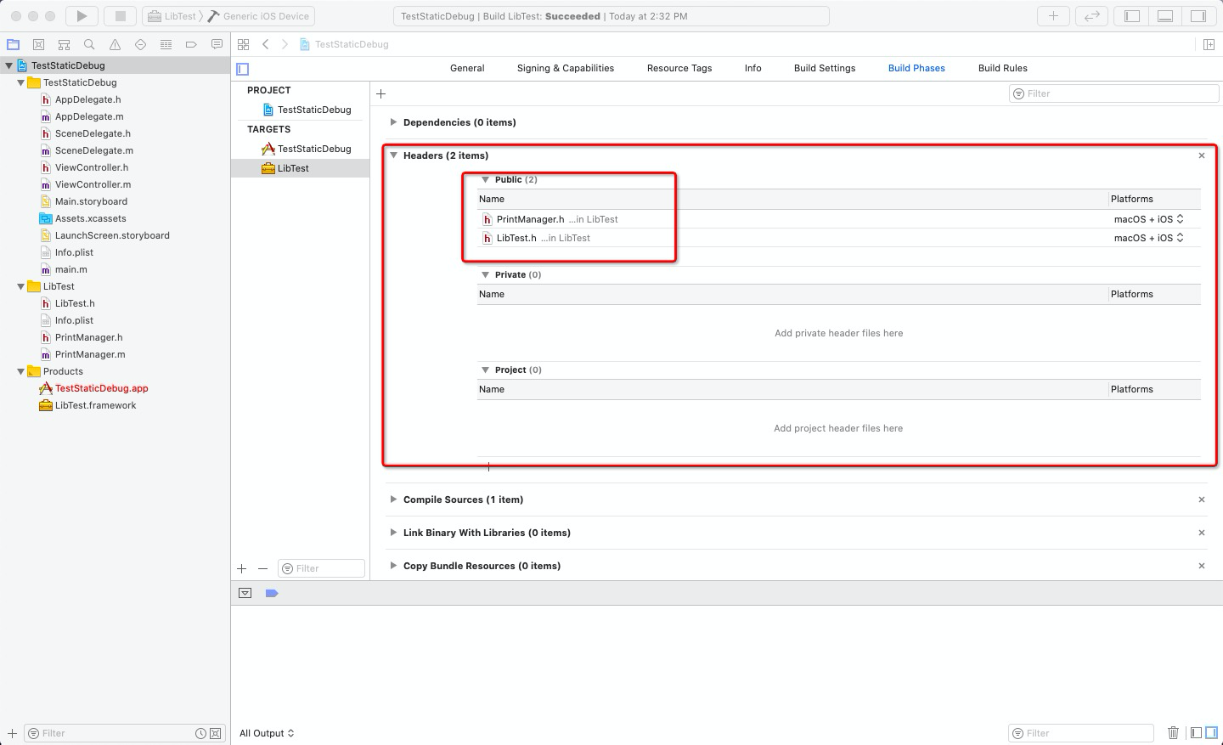Delete the Compile Sources phase
The width and height of the screenshot is (1223, 745).
click(x=1202, y=499)
